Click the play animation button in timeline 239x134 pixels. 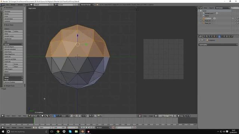tap(89, 127)
